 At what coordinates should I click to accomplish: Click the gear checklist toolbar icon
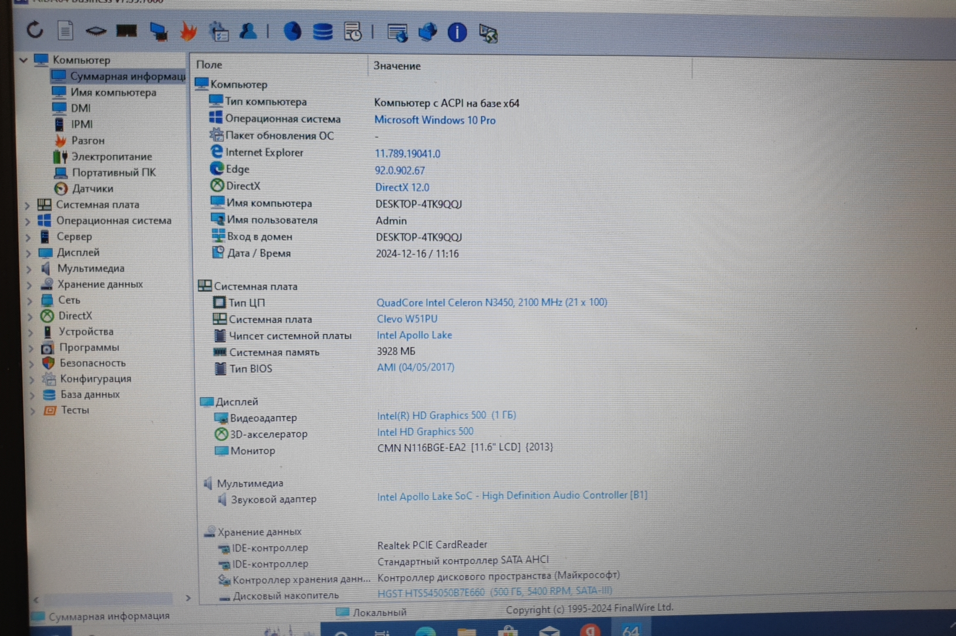[219, 31]
